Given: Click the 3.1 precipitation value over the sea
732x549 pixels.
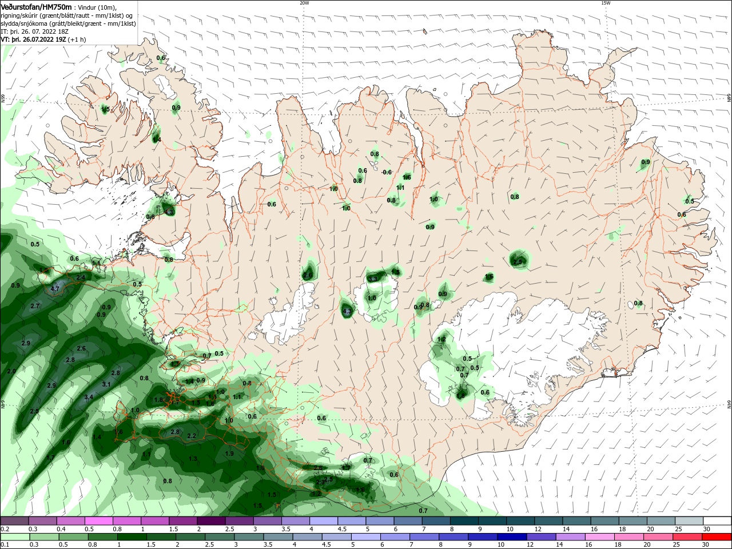Looking at the screenshot, I should pyautogui.click(x=106, y=384).
